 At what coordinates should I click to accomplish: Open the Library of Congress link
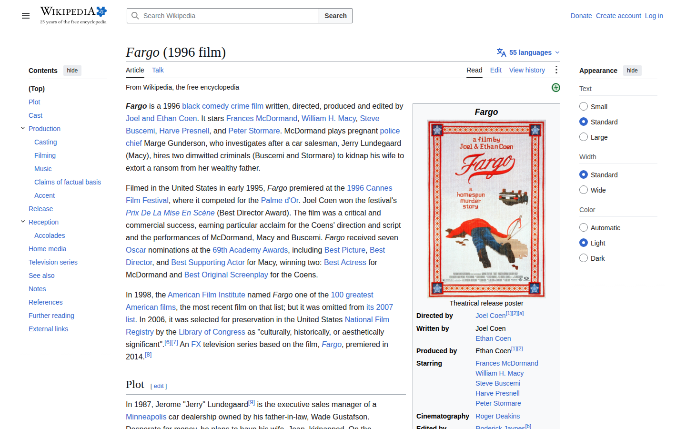212,332
